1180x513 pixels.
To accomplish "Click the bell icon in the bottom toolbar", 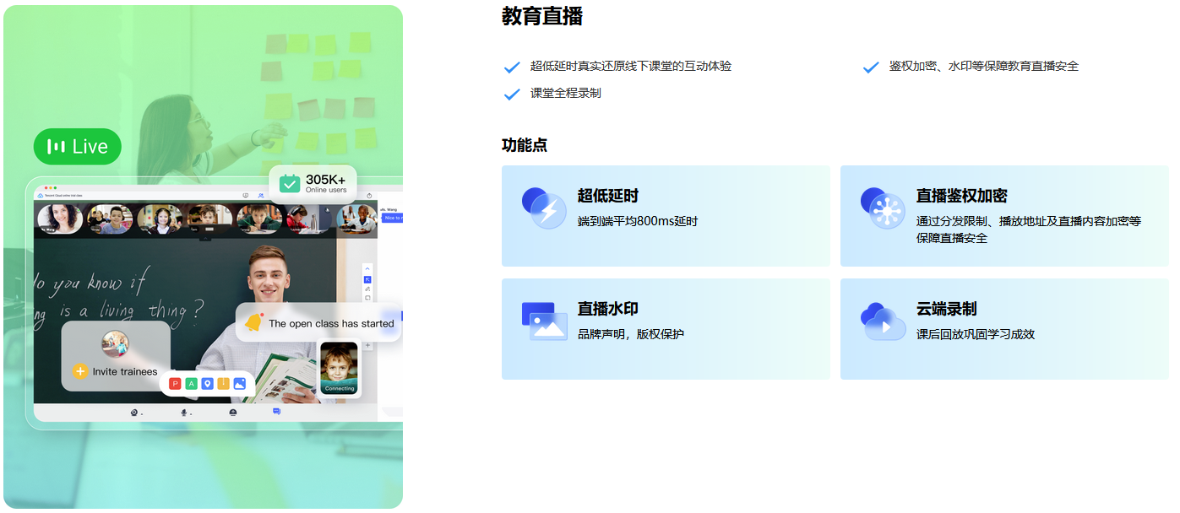I will click(x=233, y=413).
